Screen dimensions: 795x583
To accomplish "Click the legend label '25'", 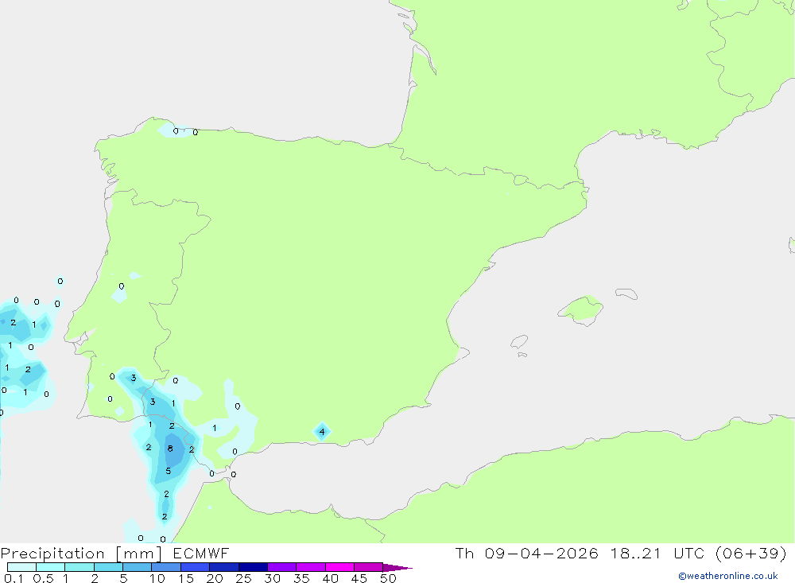I will tap(244, 578).
